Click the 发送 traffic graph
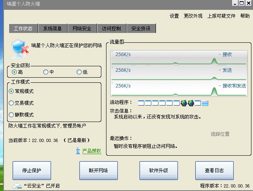This screenshot has width=253, height=191. pos(179,73)
